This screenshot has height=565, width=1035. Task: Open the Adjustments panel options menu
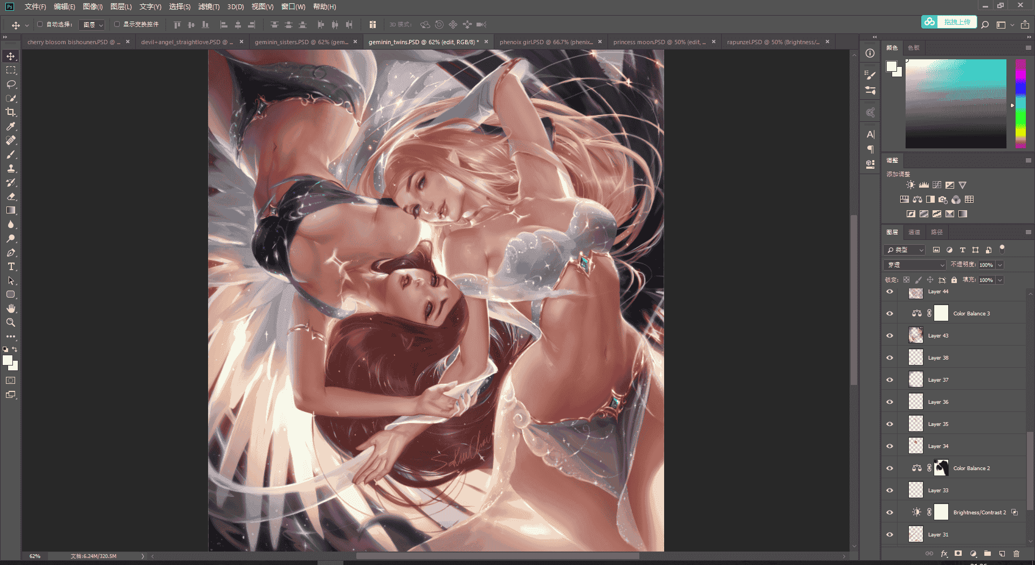pos(1028,161)
